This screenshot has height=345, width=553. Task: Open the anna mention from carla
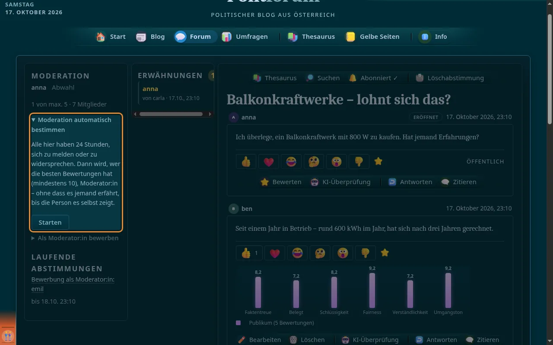tap(150, 89)
